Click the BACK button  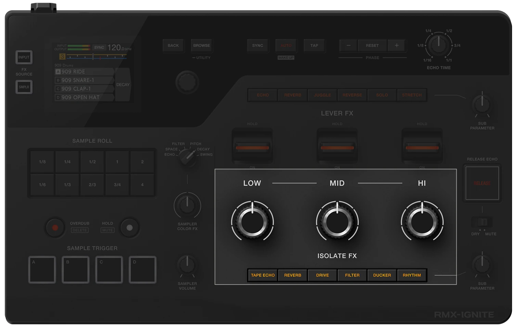tap(173, 45)
